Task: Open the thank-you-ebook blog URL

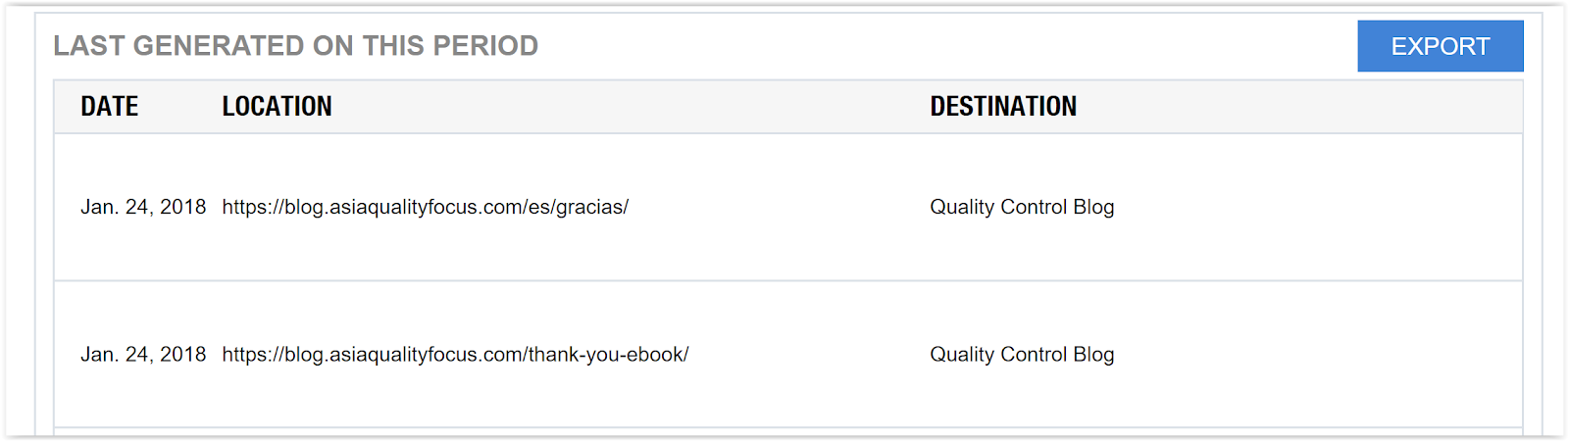Action: coord(455,355)
